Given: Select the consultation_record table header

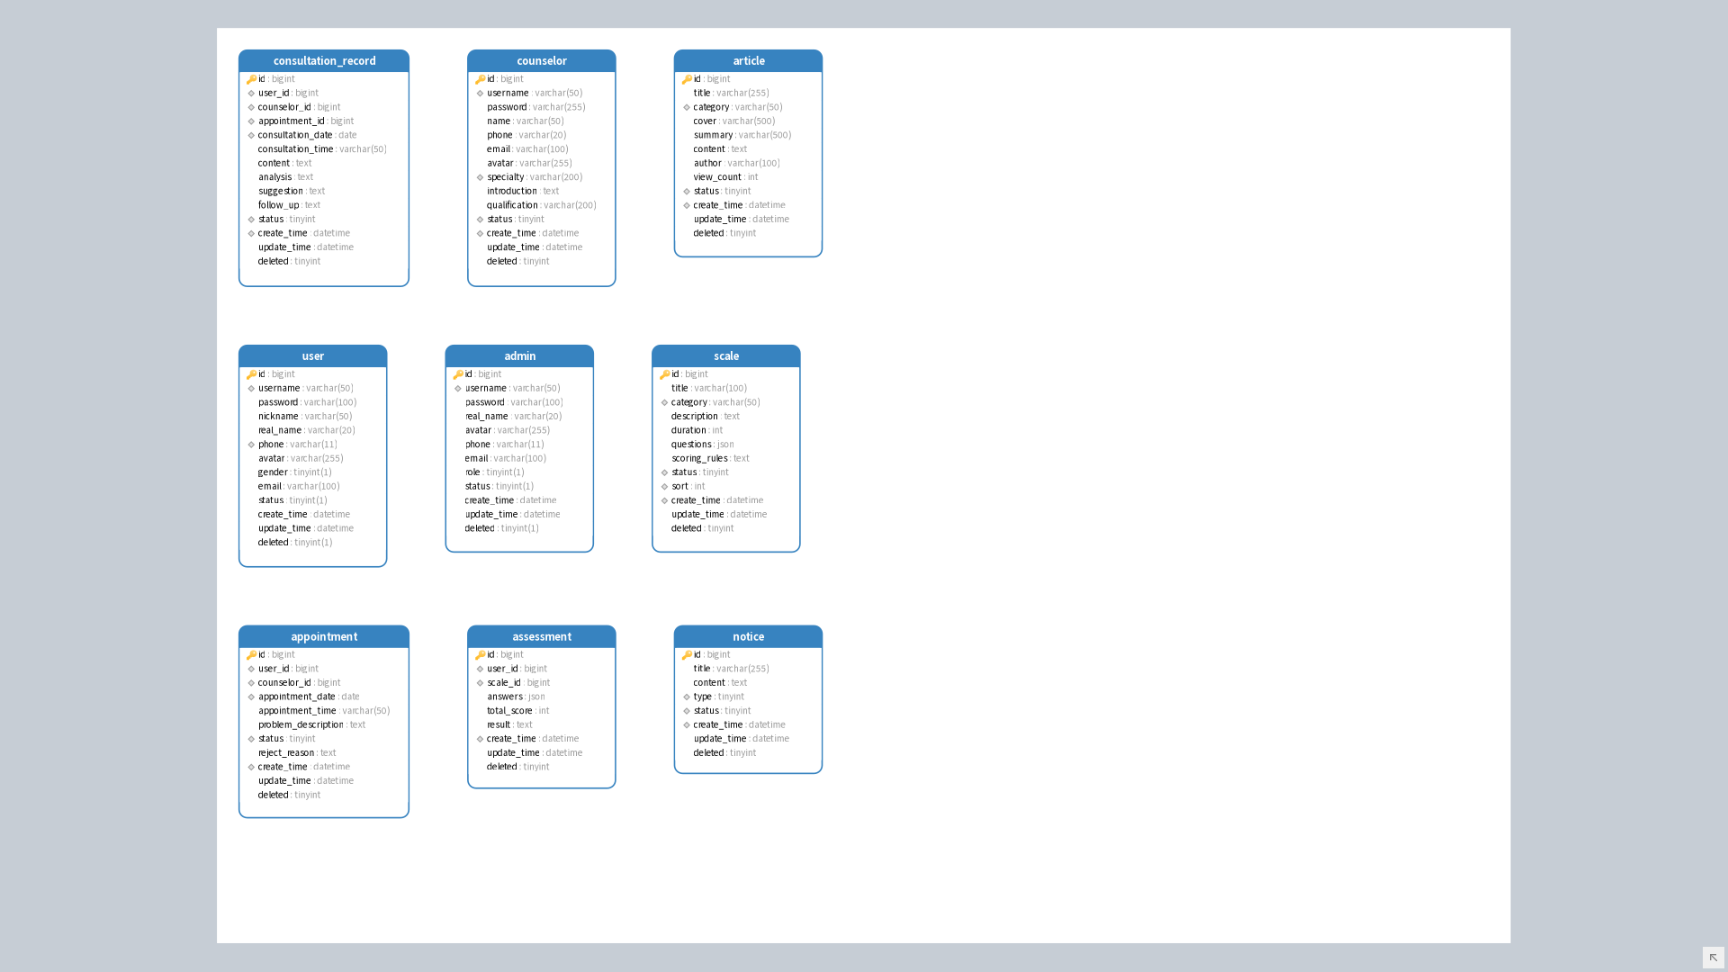Looking at the screenshot, I should pos(324,61).
